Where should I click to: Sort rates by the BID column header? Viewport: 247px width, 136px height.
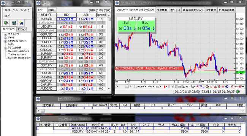[66, 15]
